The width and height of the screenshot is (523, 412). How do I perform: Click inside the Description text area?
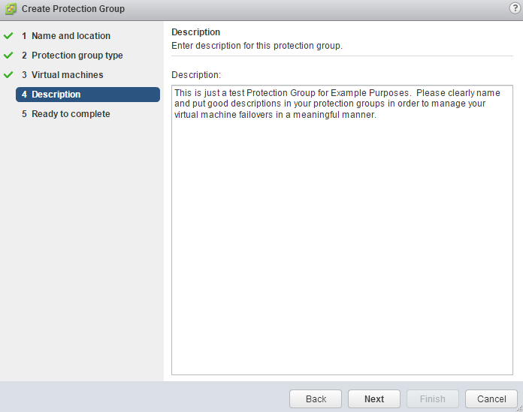click(x=342, y=248)
